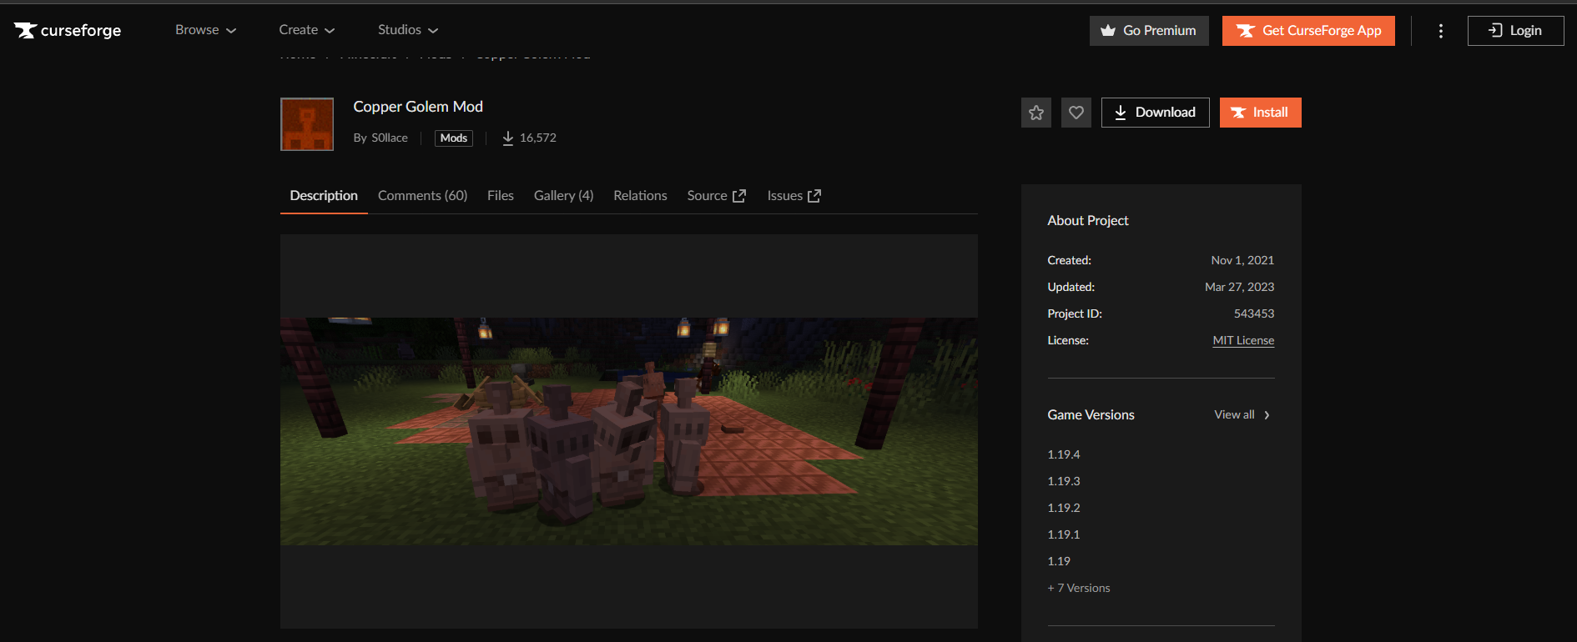Click the Updated date Mar 27, 2023

tap(1239, 287)
